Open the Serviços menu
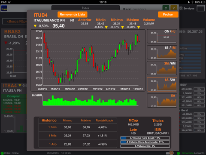The height and width of the screenshot is (155, 206). coord(187,9)
